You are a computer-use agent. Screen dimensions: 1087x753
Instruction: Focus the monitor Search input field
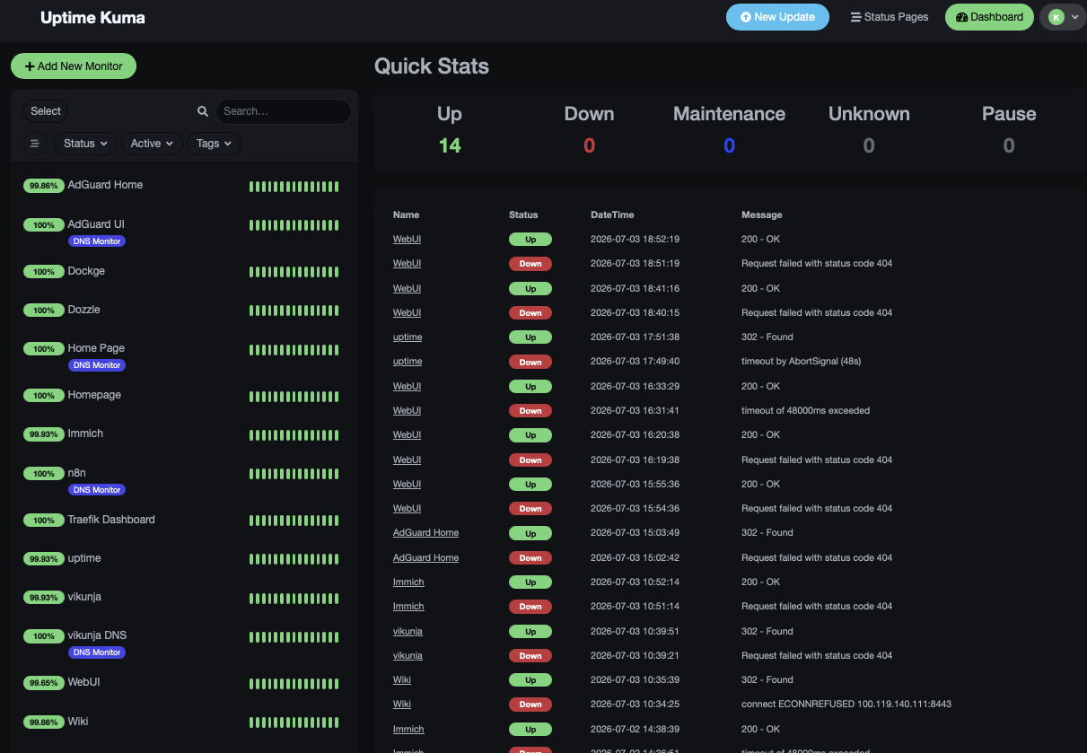tap(283, 111)
